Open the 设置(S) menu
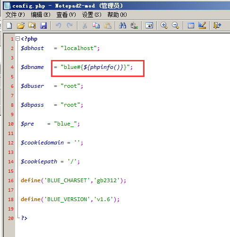 pyautogui.click(x=92, y=15)
